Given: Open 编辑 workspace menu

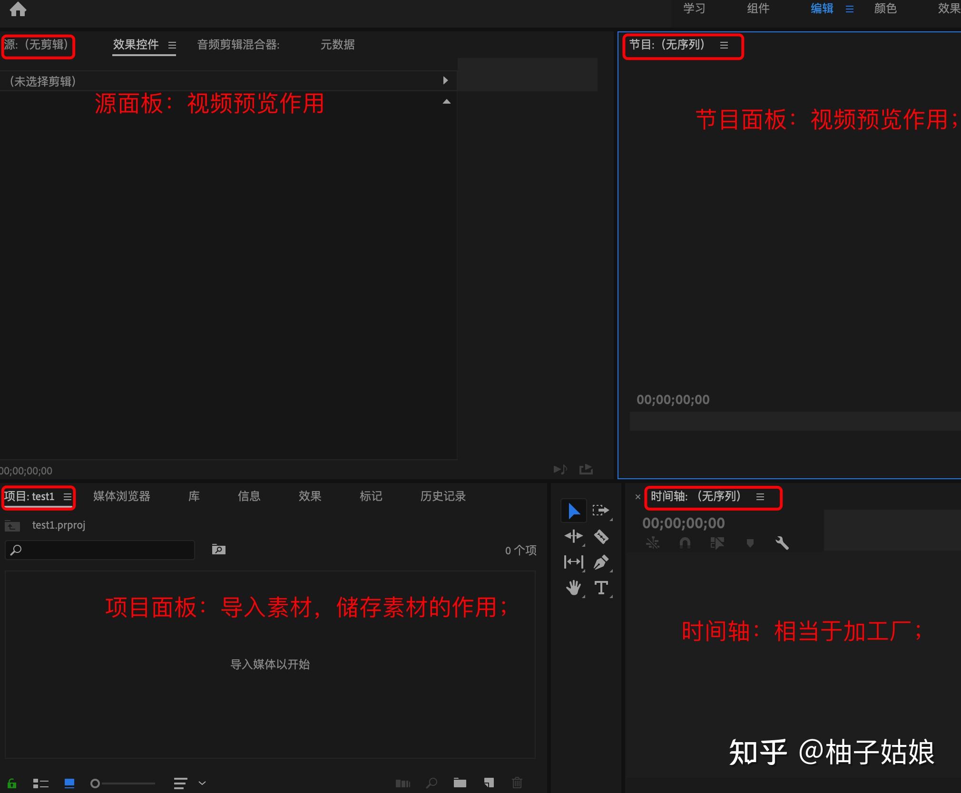Looking at the screenshot, I should pos(850,9).
